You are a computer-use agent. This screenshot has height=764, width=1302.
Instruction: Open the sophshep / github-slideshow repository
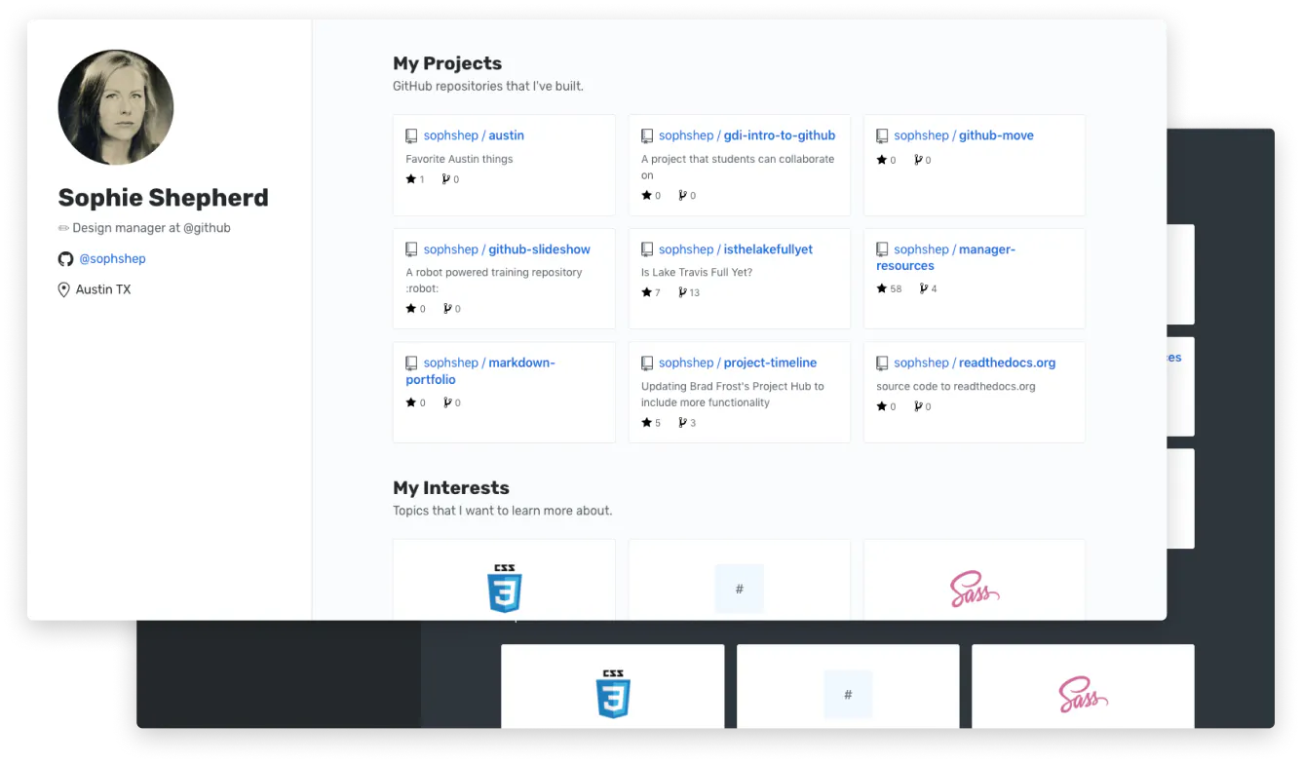[507, 249]
